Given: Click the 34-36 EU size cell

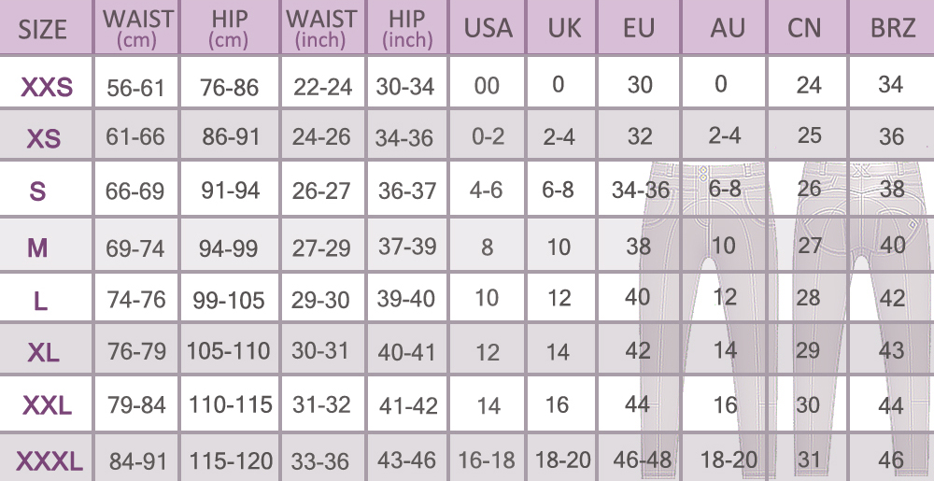Looking at the screenshot, I should coord(640,190).
